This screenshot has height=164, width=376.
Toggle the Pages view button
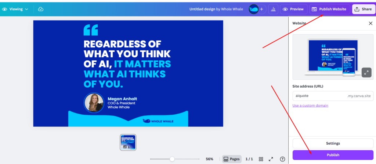[x=232, y=159]
